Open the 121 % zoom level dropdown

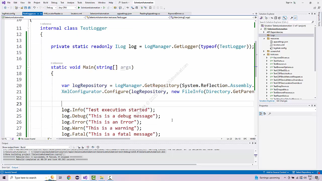6,139
